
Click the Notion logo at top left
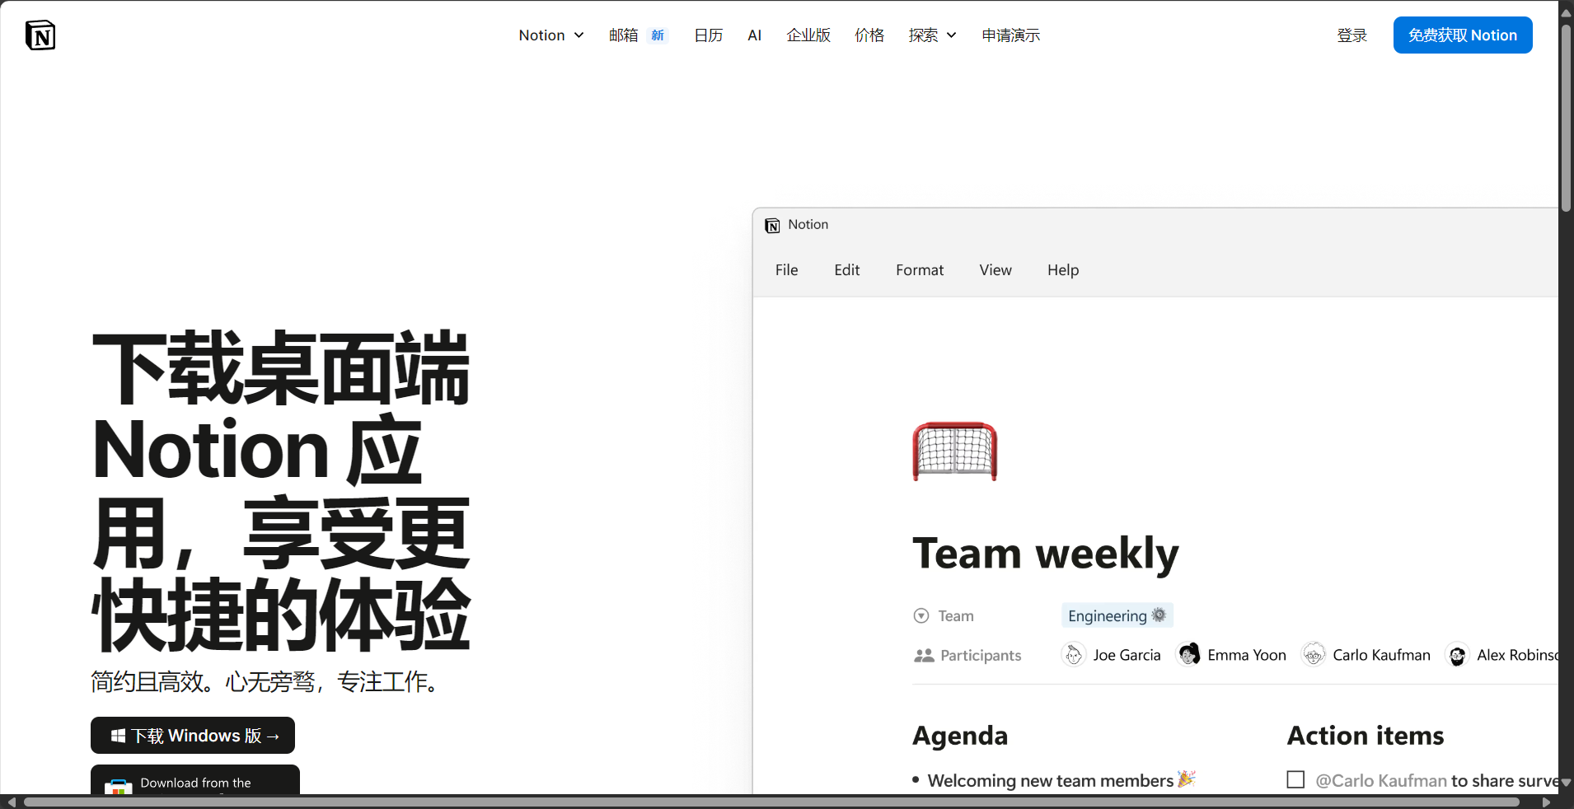click(40, 35)
